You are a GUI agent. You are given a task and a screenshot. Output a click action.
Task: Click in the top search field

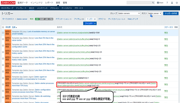(139, 3)
